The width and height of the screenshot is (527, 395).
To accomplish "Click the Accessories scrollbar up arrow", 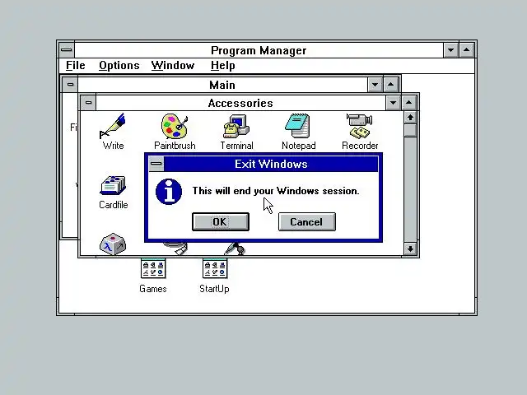I will (410, 118).
